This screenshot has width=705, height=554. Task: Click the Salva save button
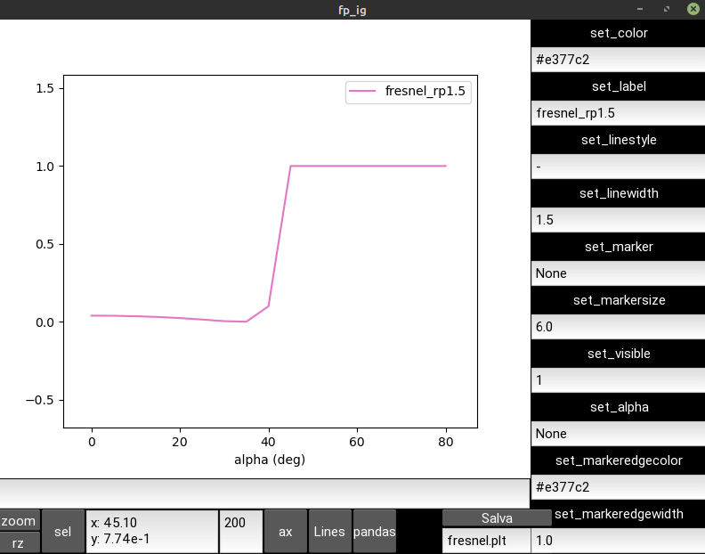pyautogui.click(x=497, y=518)
